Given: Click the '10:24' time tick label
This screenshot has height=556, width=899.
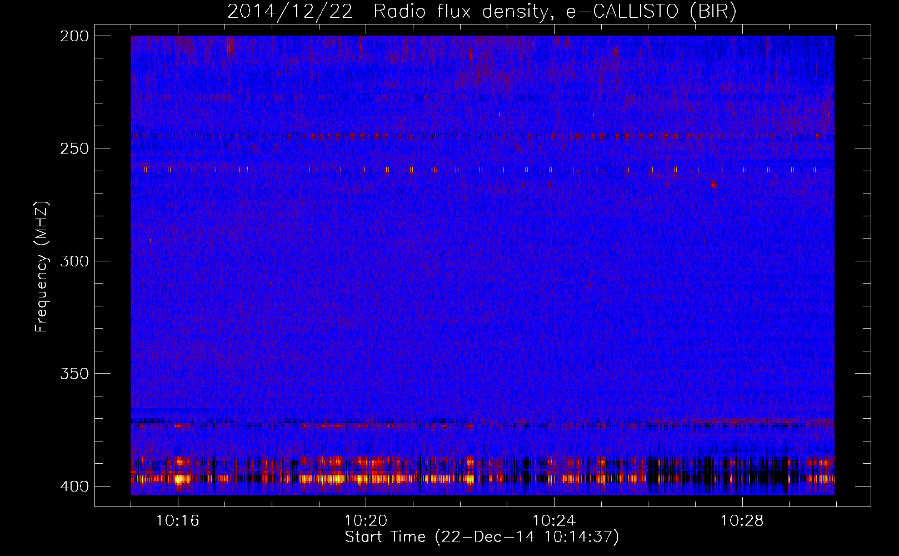Looking at the screenshot, I should (x=554, y=521).
